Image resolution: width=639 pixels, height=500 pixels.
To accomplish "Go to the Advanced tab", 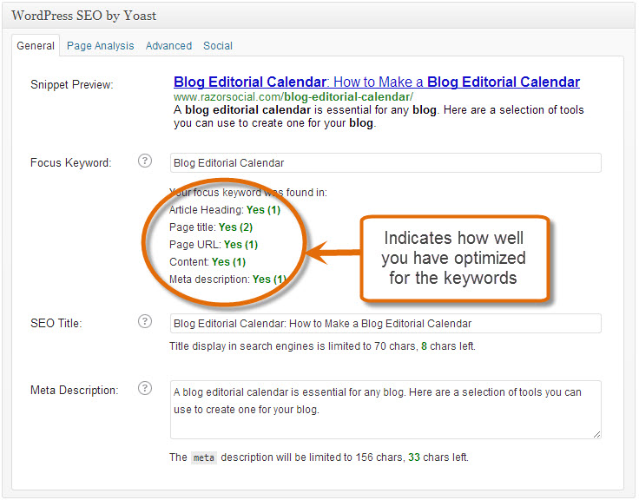I will [x=168, y=46].
